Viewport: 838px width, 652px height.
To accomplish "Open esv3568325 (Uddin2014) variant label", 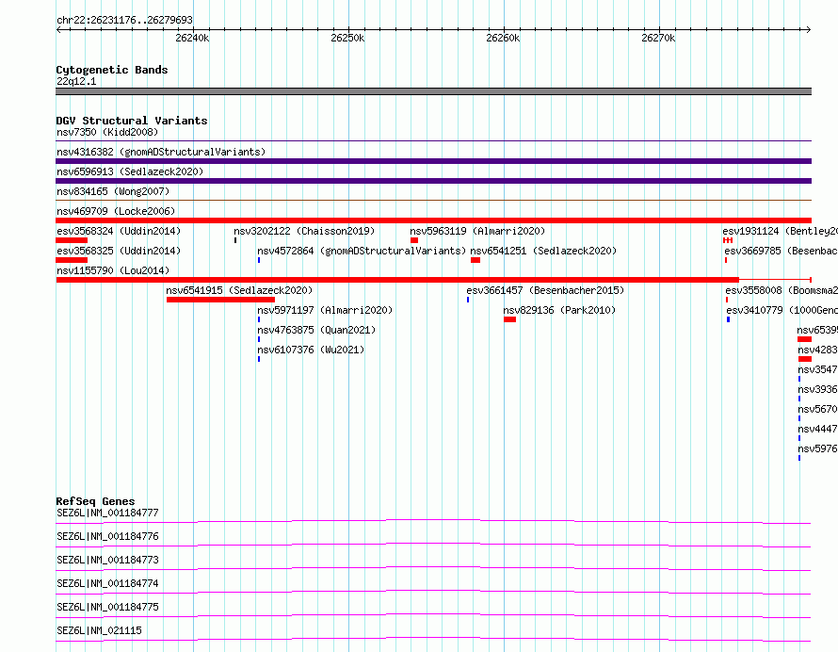I will 119,251.
